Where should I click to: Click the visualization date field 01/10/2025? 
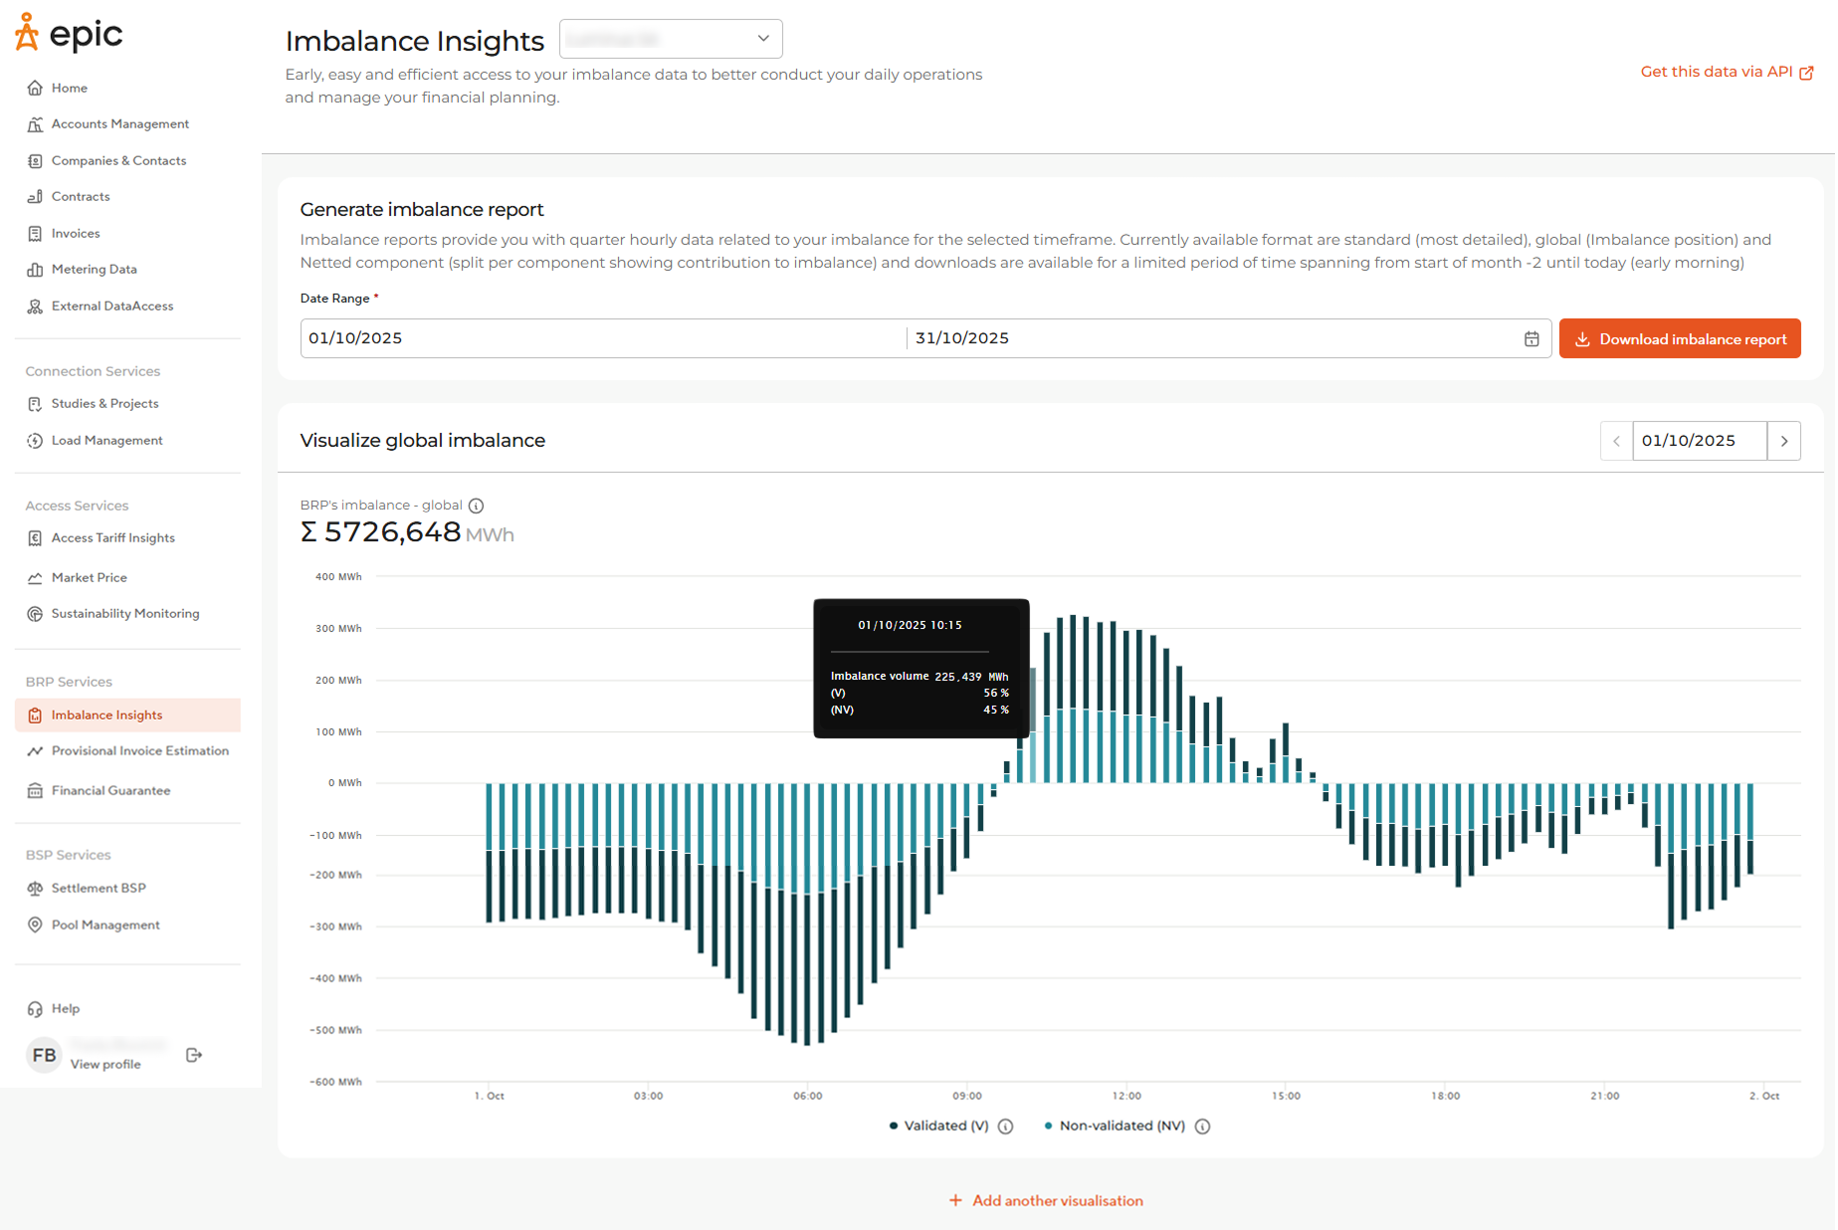[x=1700, y=441]
